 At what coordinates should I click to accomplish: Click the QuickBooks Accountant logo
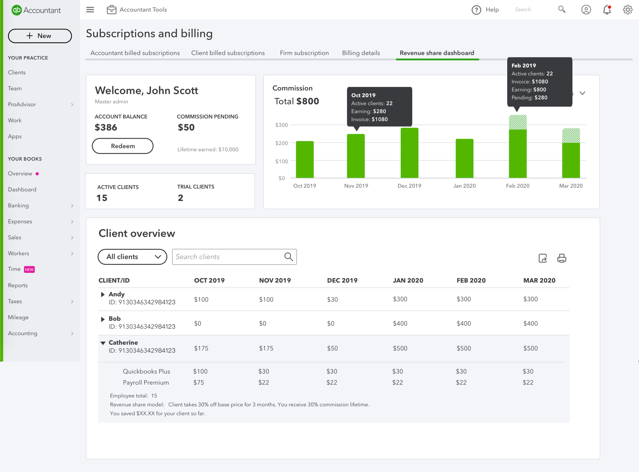[36, 10]
